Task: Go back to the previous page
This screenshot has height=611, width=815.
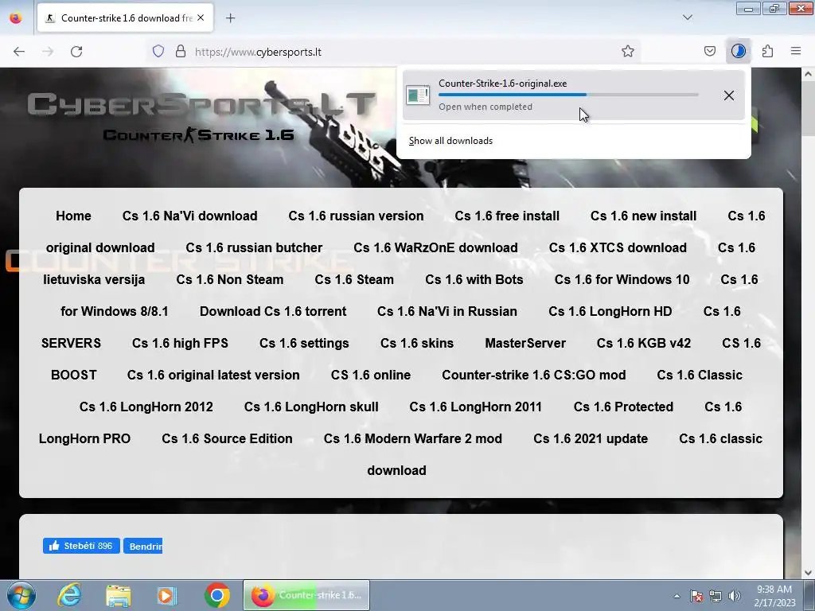Action: (19, 52)
